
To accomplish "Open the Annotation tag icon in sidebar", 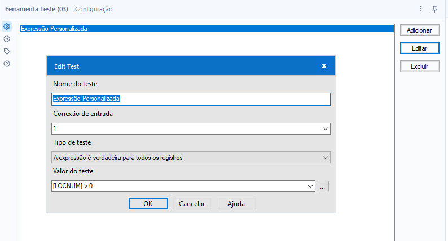I will pos(7,51).
